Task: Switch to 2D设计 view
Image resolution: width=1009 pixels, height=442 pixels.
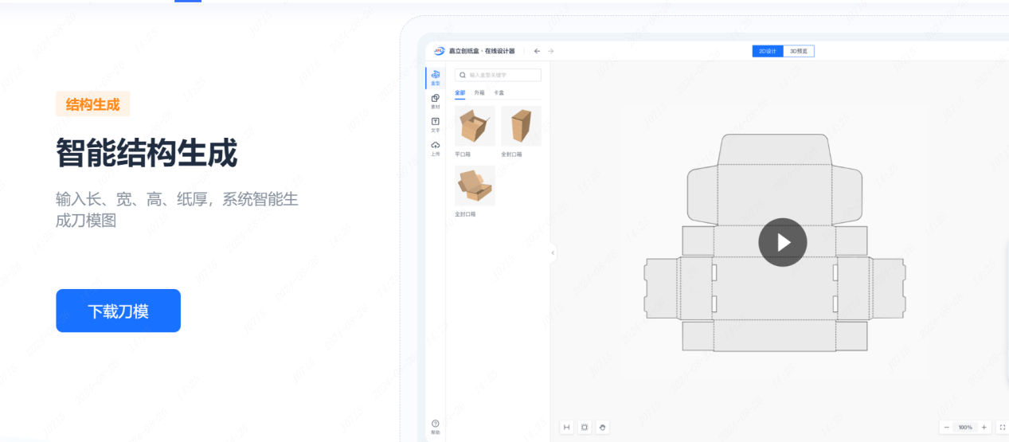Action: (x=768, y=51)
